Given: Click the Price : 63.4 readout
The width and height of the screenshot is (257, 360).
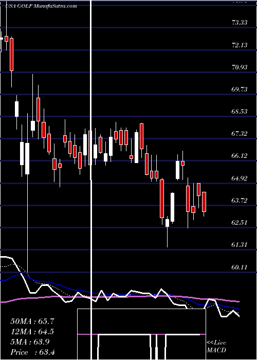Looking at the screenshot, I should (x=32, y=352).
